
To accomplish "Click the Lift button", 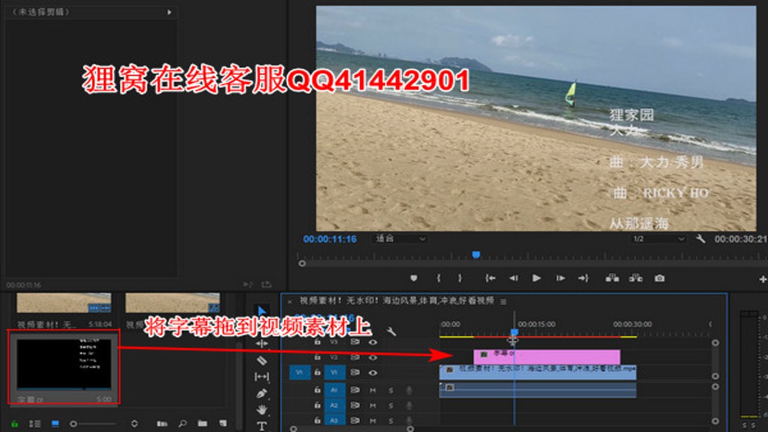I will point(612,278).
